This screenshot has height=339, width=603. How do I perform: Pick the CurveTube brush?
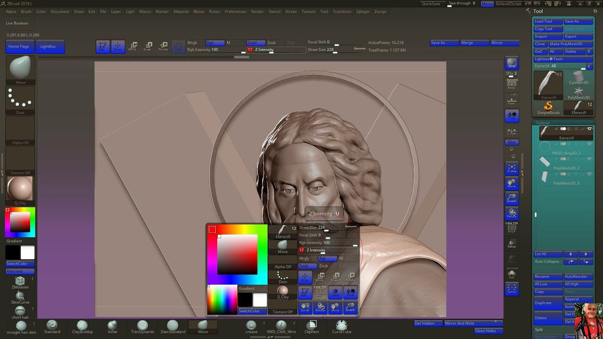point(342,326)
